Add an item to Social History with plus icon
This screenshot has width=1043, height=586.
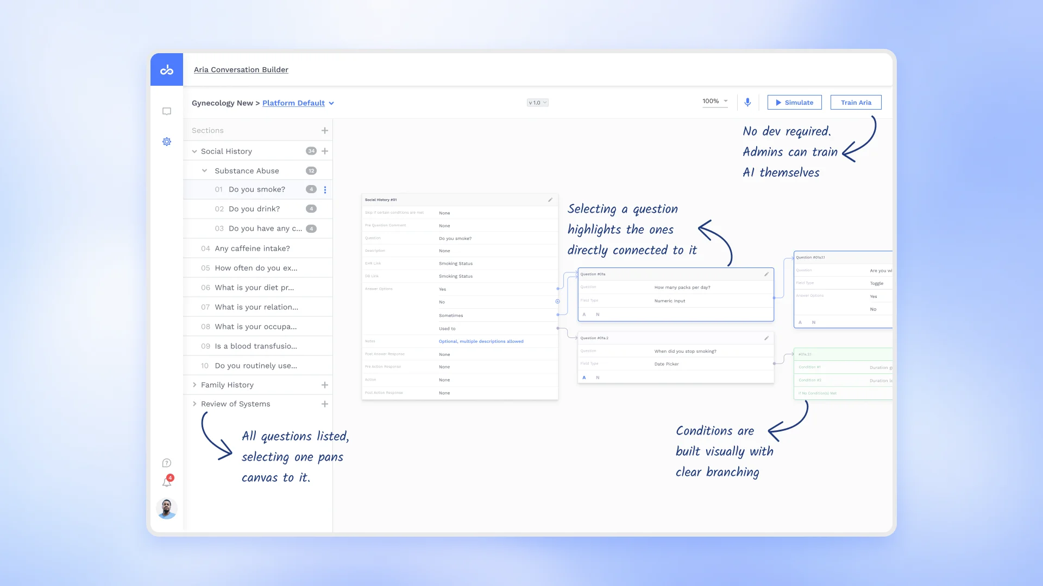click(325, 151)
